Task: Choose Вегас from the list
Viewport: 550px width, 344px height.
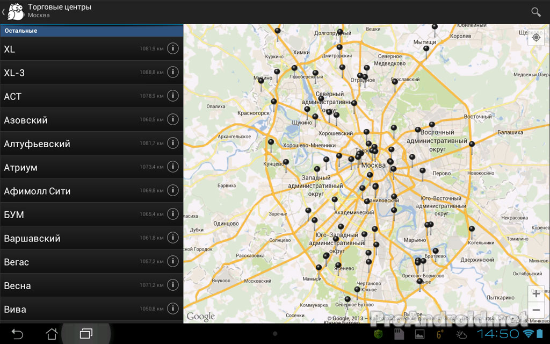Action: [x=91, y=262]
